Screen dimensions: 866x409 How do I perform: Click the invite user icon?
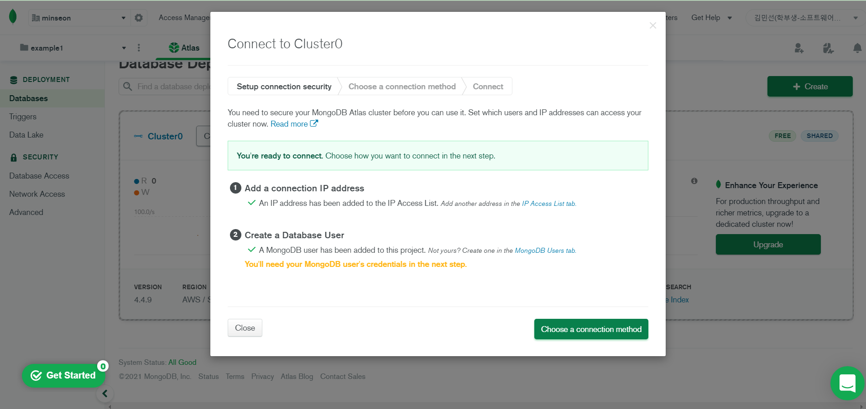798,48
